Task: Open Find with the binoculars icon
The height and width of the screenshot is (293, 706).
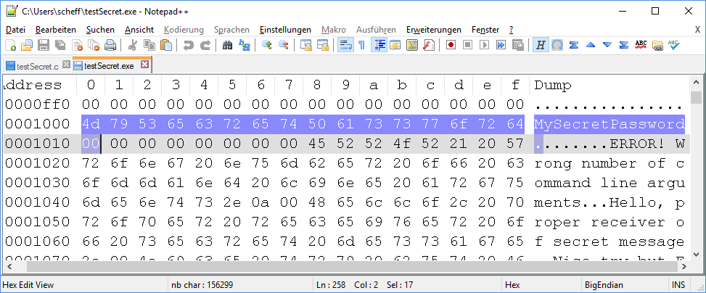Action: pos(228,45)
